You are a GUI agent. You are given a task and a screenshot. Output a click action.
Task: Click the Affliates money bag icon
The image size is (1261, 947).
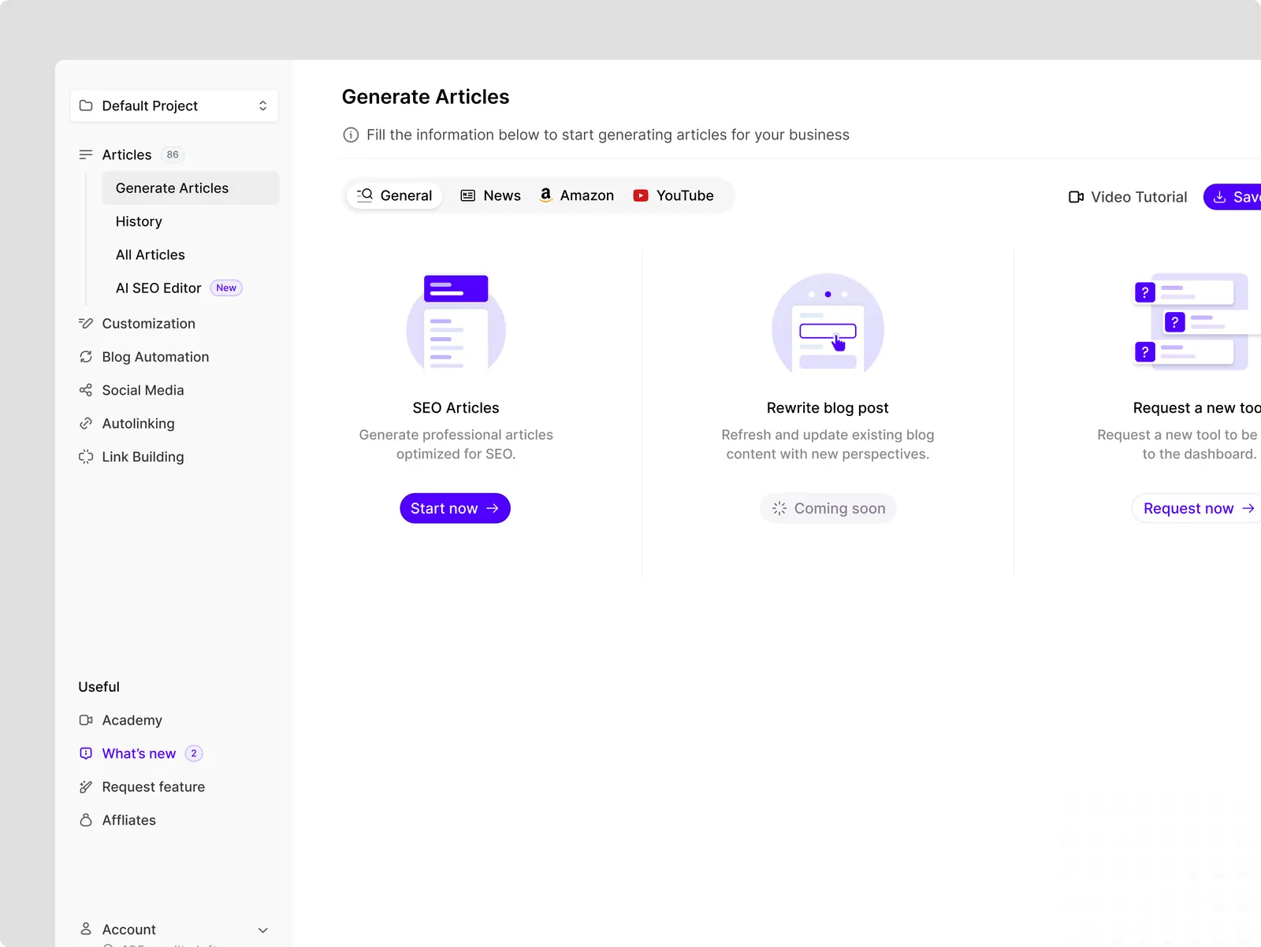pos(86,820)
